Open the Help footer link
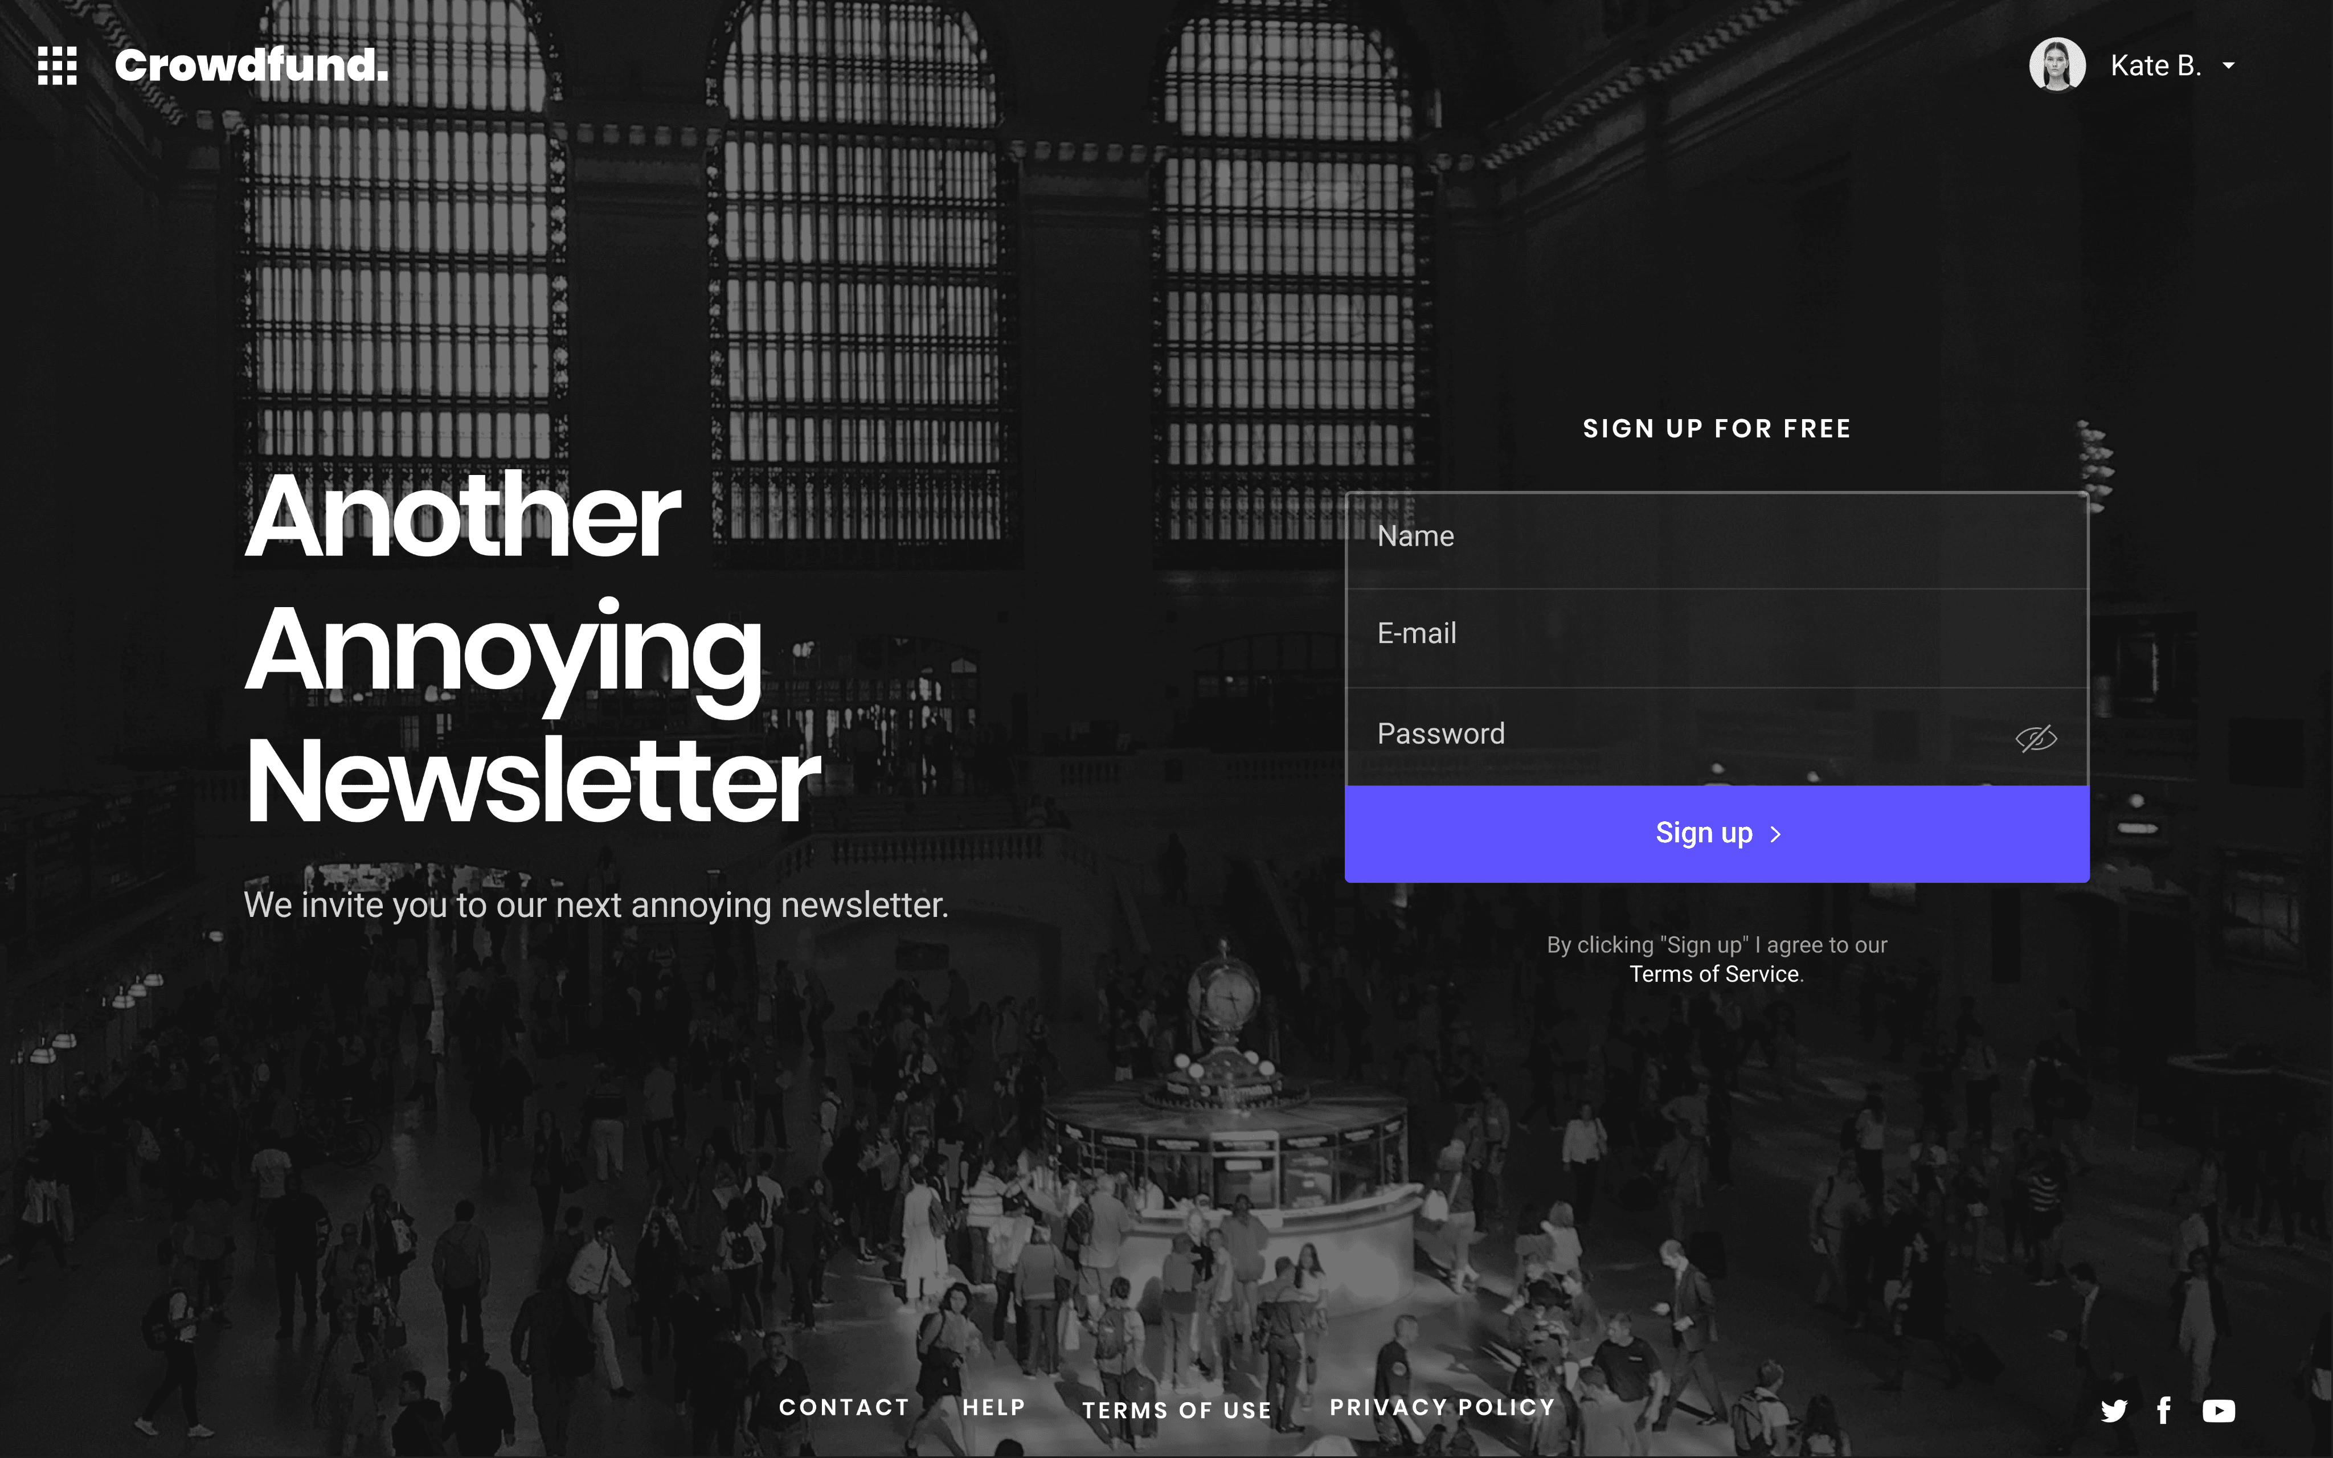The height and width of the screenshot is (1458, 2333). click(994, 1408)
